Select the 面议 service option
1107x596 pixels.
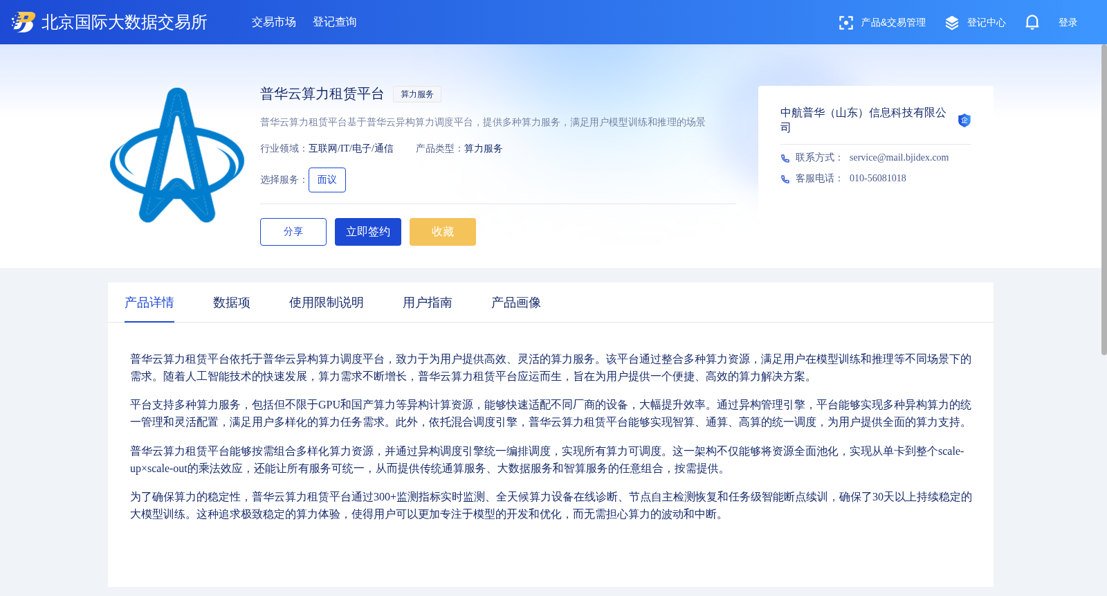click(327, 180)
